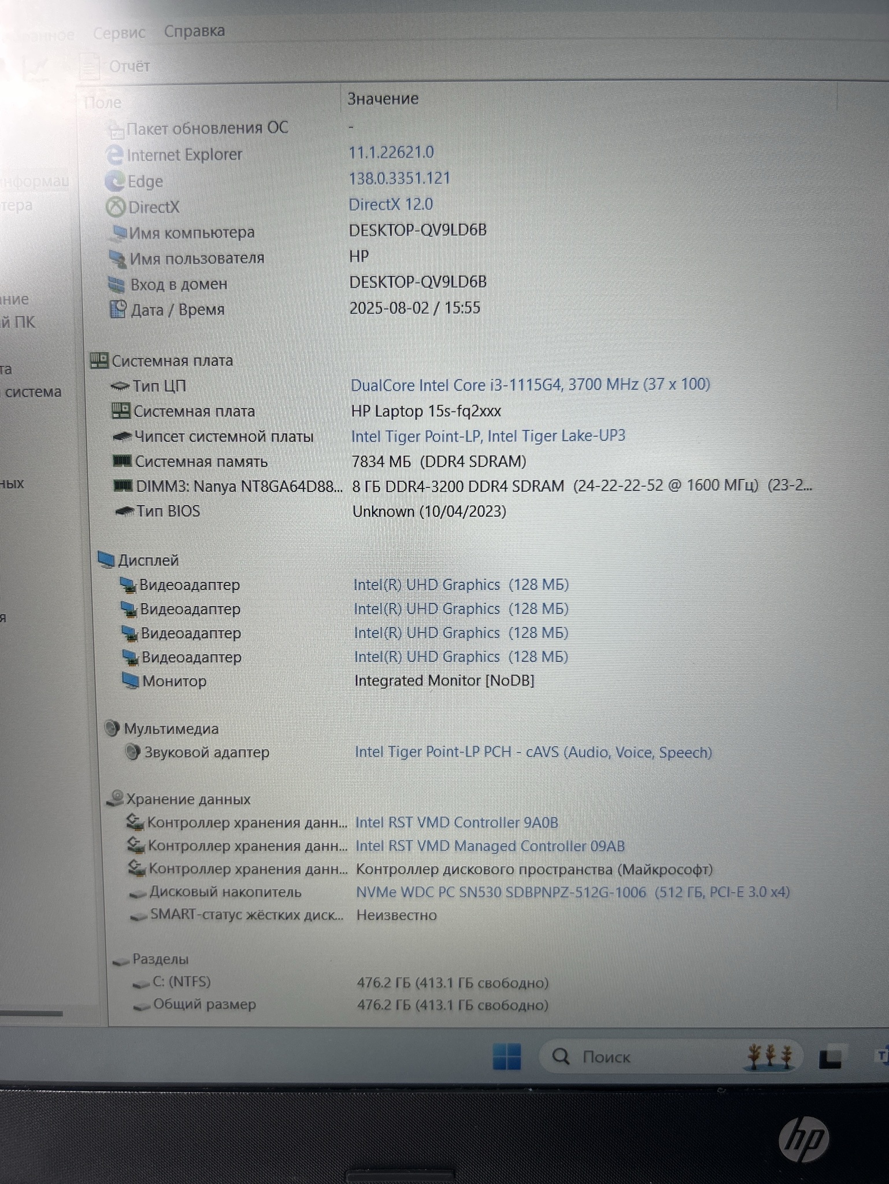889x1184 pixels.
Task: Click the Мультимедиа section icon
Action: point(112,728)
